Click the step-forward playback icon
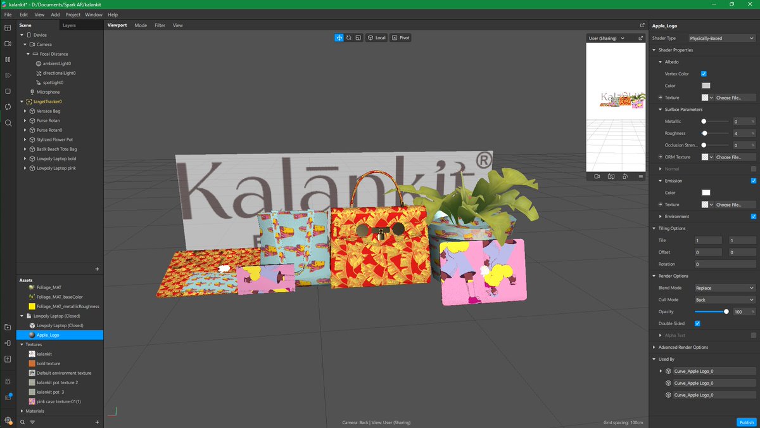This screenshot has width=760, height=428. (x=8, y=75)
